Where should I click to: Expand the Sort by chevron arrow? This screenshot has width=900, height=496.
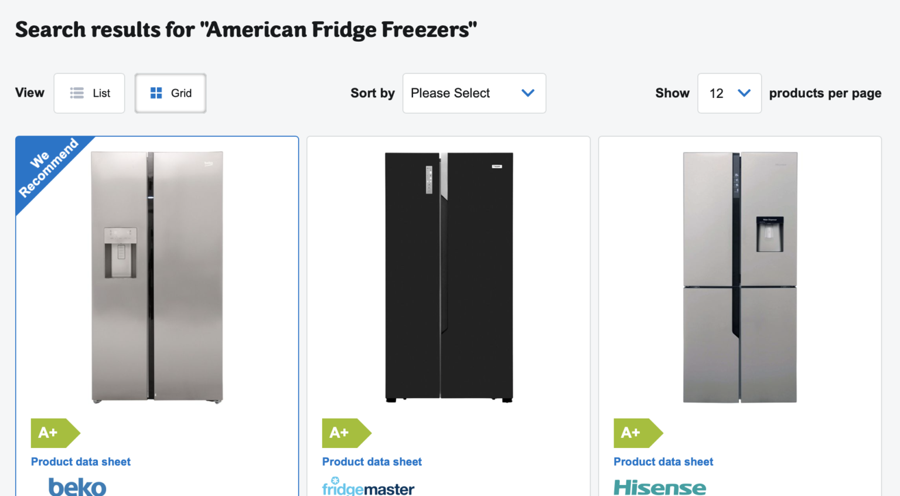tap(527, 93)
